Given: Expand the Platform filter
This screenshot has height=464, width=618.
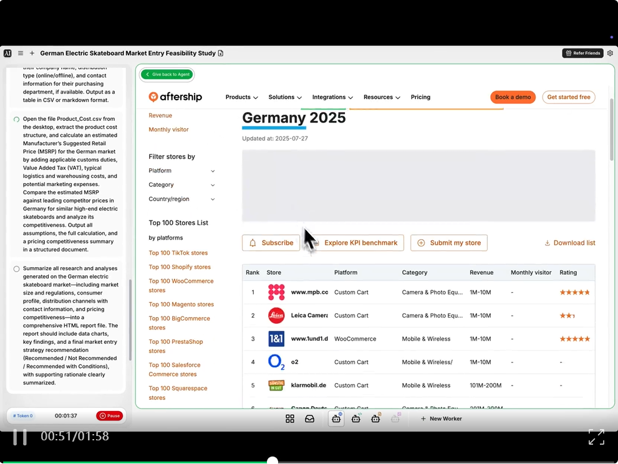Looking at the screenshot, I should pyautogui.click(x=181, y=171).
